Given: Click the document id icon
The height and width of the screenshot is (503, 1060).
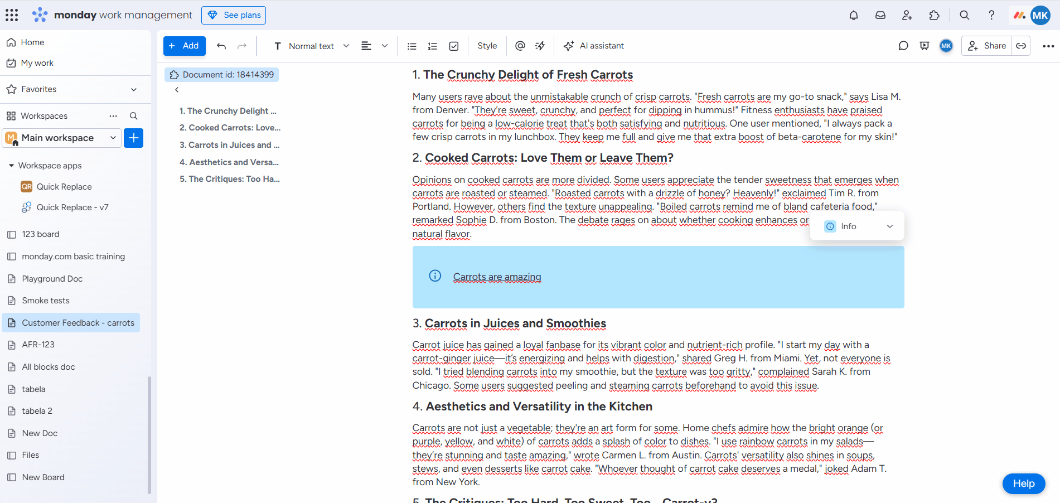Looking at the screenshot, I should [175, 75].
